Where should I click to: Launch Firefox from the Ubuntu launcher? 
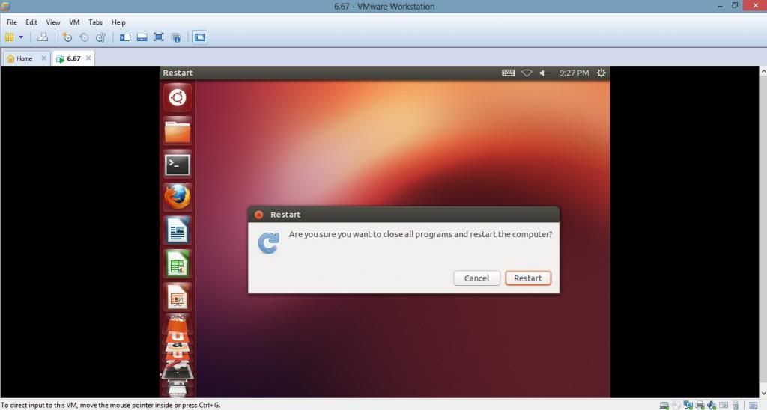[x=177, y=198]
